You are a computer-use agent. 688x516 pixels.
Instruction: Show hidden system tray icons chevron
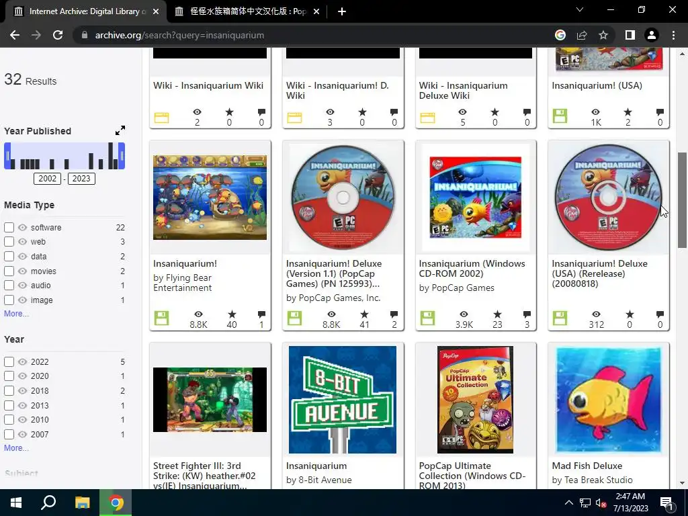(x=568, y=503)
